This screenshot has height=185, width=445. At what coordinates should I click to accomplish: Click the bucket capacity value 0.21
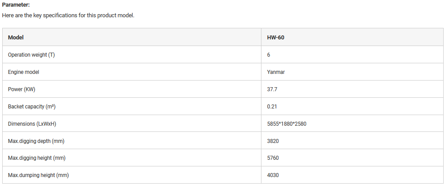click(x=272, y=107)
